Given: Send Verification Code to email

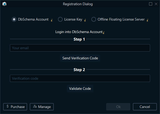Looking at the screenshot, I should pyautogui.click(x=80, y=58).
